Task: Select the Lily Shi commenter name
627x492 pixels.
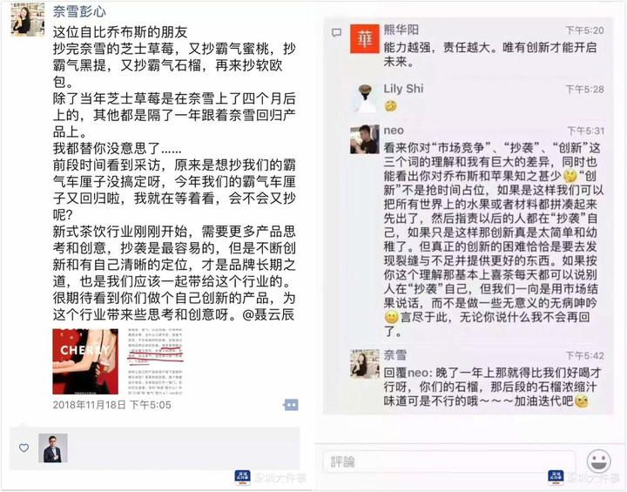Action: click(403, 89)
